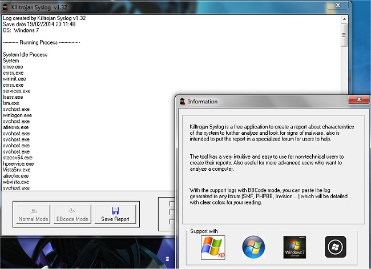Tick the top partially hidden checkbox
371x269 pixels.
[x=172, y=204]
